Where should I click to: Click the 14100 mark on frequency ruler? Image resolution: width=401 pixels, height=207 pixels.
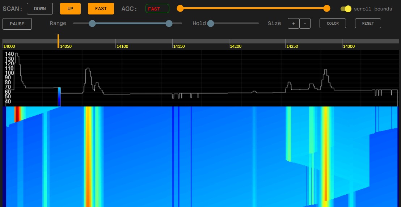122,46
